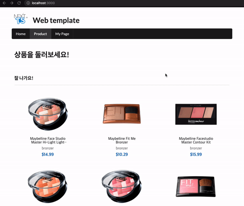The image size is (244, 206).
Task: Open Maybelline Face Studio Master Hi-Light product image
Action: 48,114
